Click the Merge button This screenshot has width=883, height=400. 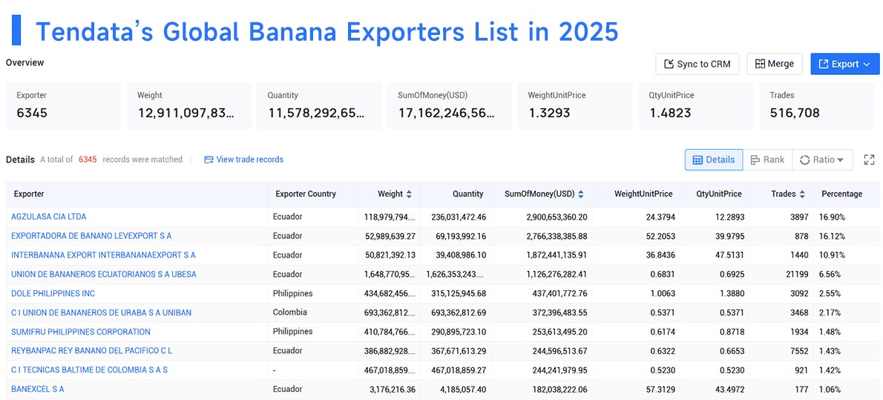pos(775,65)
